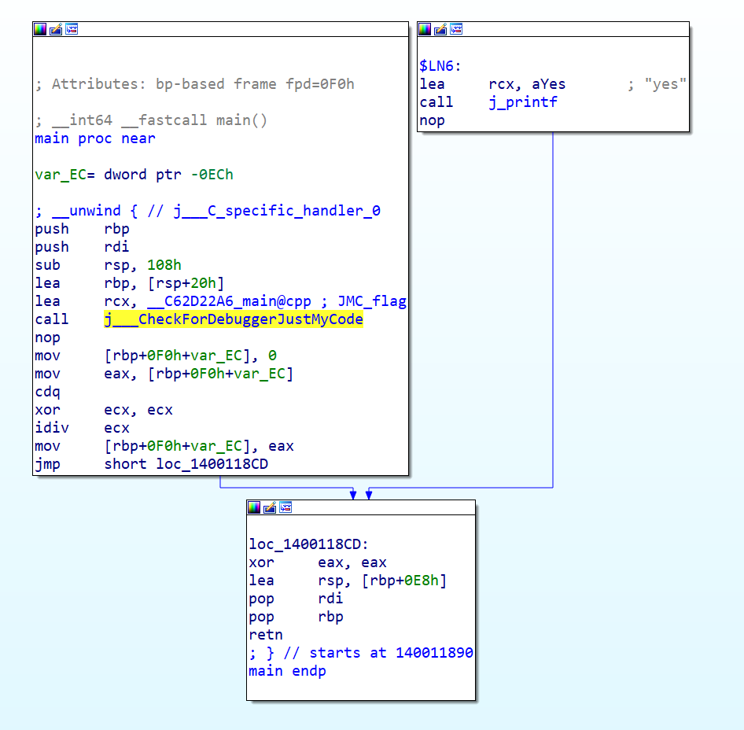Click __C62D22A6_main@cpp symbol
This screenshot has width=744, height=730.
[229, 301]
